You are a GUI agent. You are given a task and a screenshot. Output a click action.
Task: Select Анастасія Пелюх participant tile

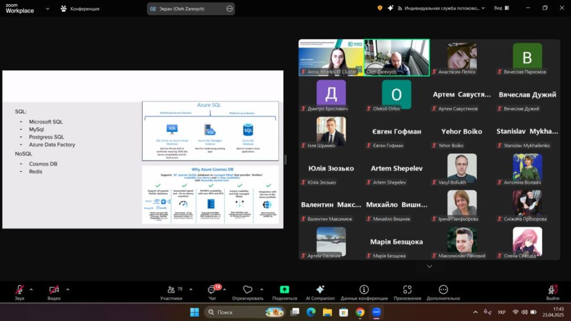462,57
